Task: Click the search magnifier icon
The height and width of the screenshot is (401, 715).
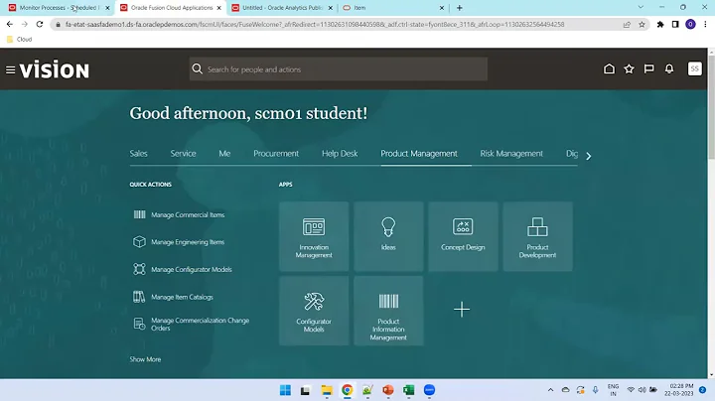Action: pos(197,68)
